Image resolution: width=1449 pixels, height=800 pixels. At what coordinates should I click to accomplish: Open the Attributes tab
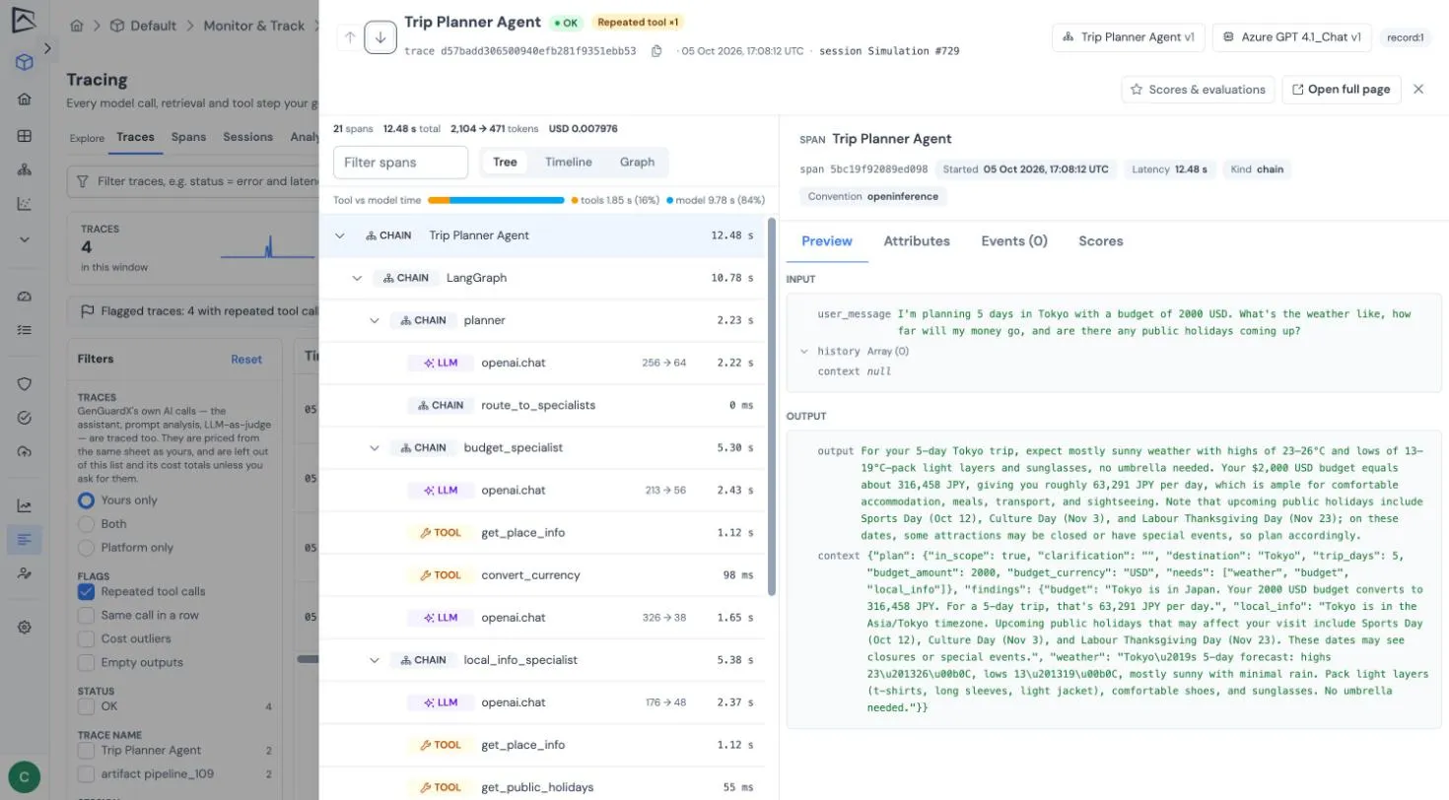click(x=917, y=241)
